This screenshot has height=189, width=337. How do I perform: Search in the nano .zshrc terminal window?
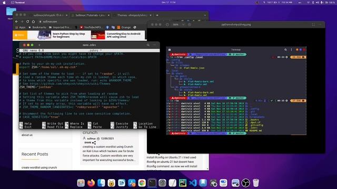[x=148, y=45]
